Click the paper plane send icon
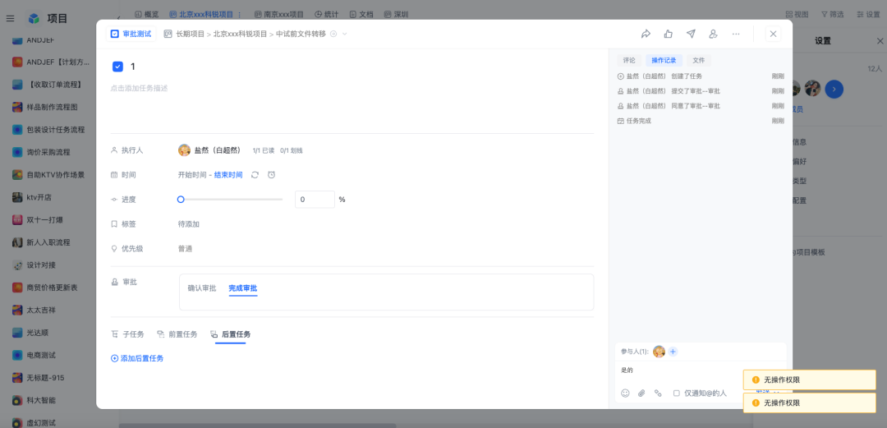Screen dimensions: 887x428 pos(691,34)
